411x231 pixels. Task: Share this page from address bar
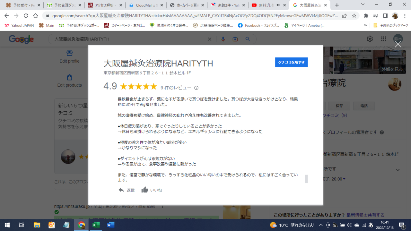(x=344, y=16)
